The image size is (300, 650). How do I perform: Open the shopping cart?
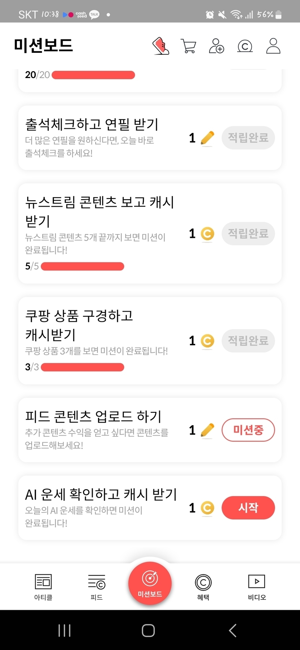click(x=188, y=46)
